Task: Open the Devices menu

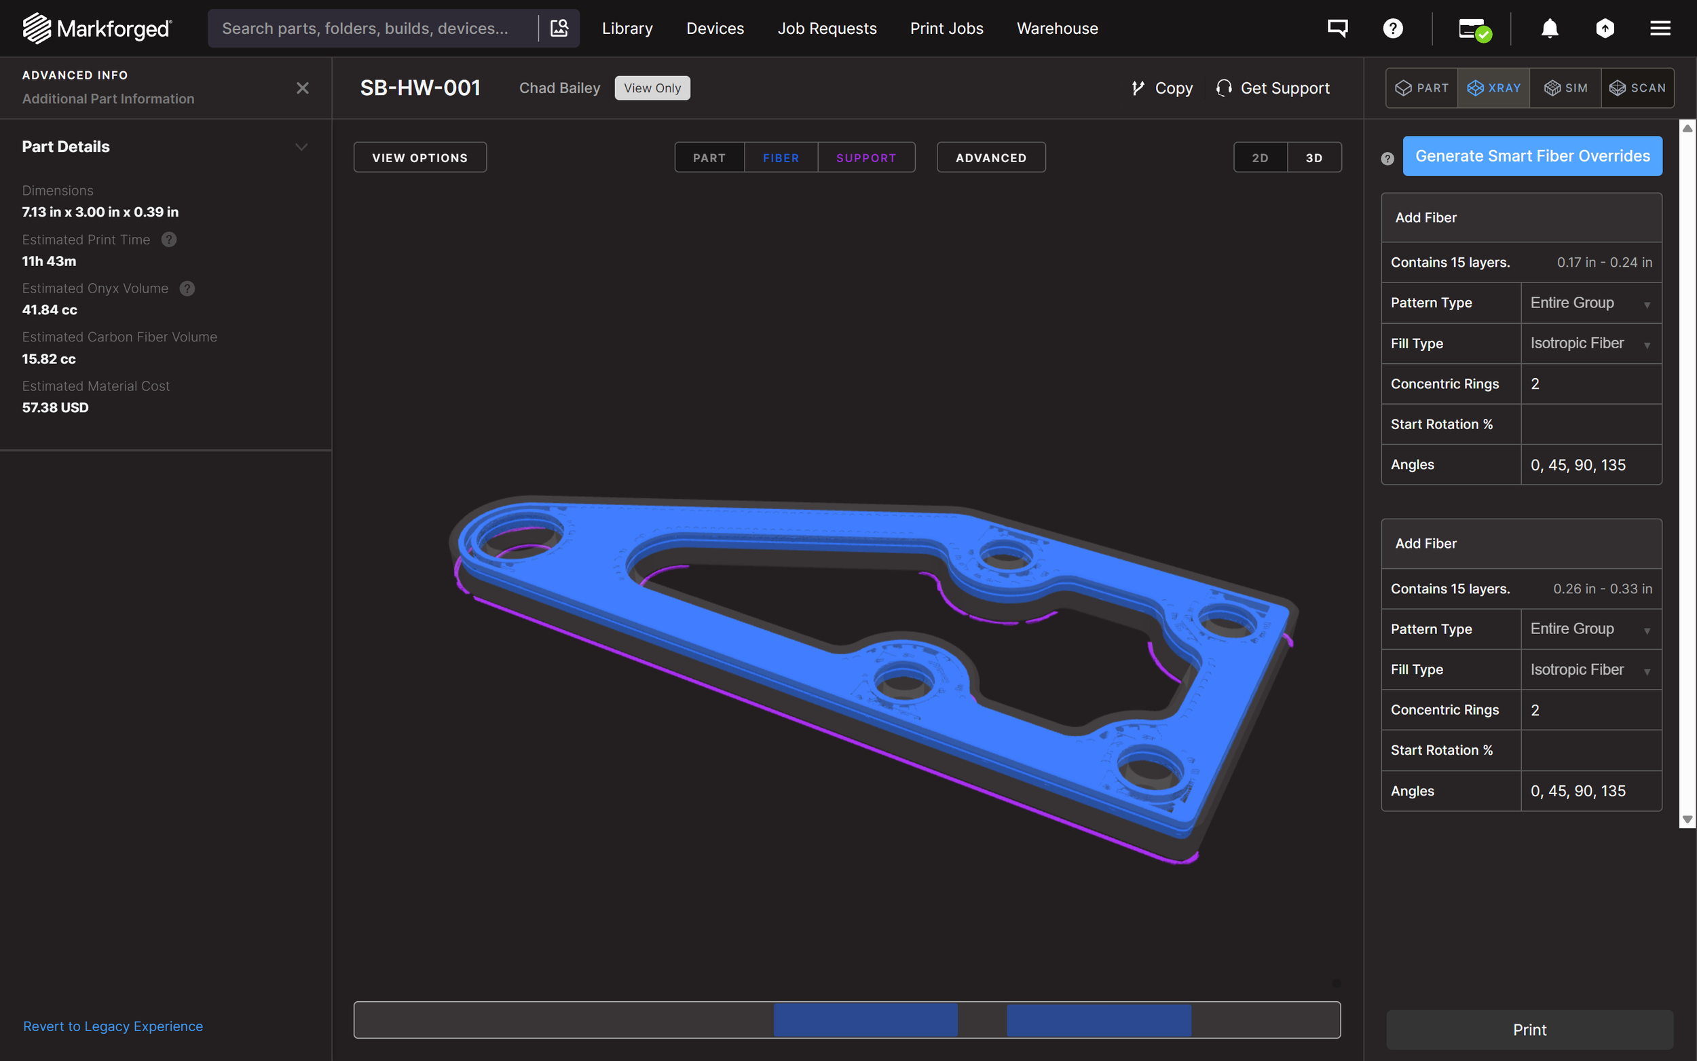Action: 715,28
